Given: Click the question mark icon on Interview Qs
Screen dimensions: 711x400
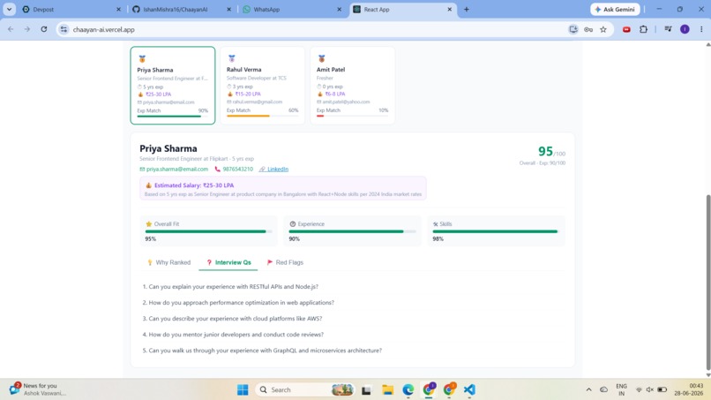Looking at the screenshot, I should pyautogui.click(x=209, y=262).
